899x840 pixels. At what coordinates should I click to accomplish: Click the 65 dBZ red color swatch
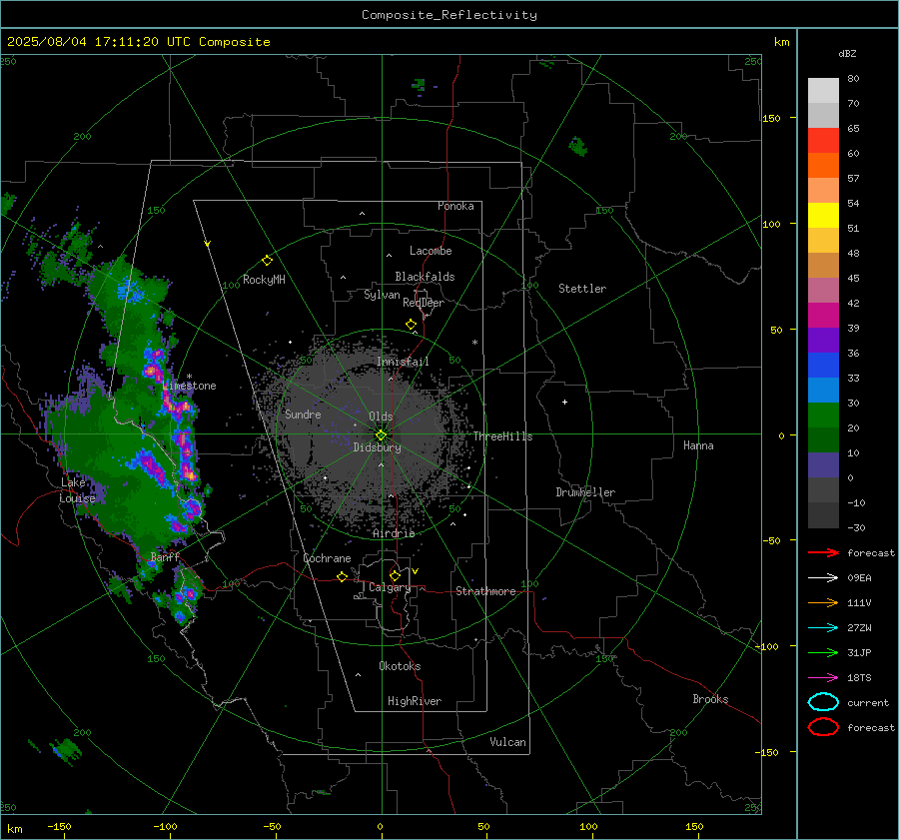point(823,140)
